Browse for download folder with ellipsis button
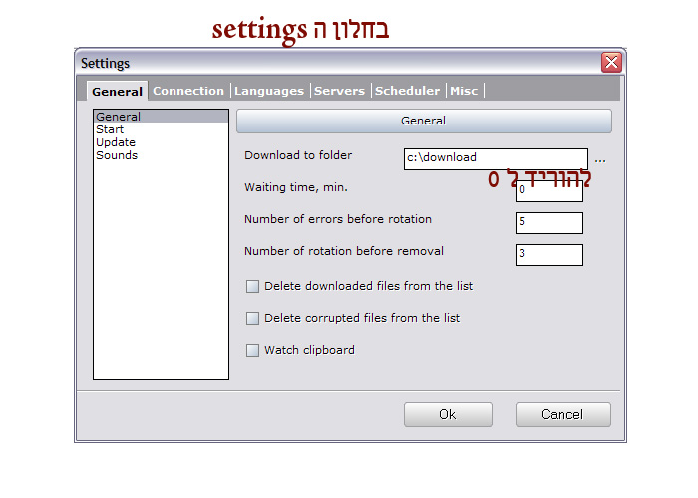The height and width of the screenshot is (498, 698). (x=600, y=158)
